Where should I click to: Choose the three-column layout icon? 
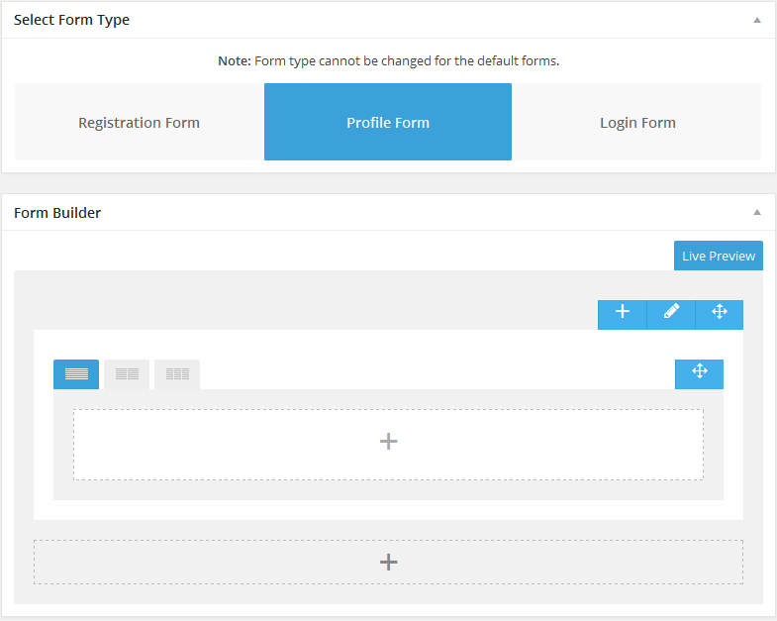point(177,374)
